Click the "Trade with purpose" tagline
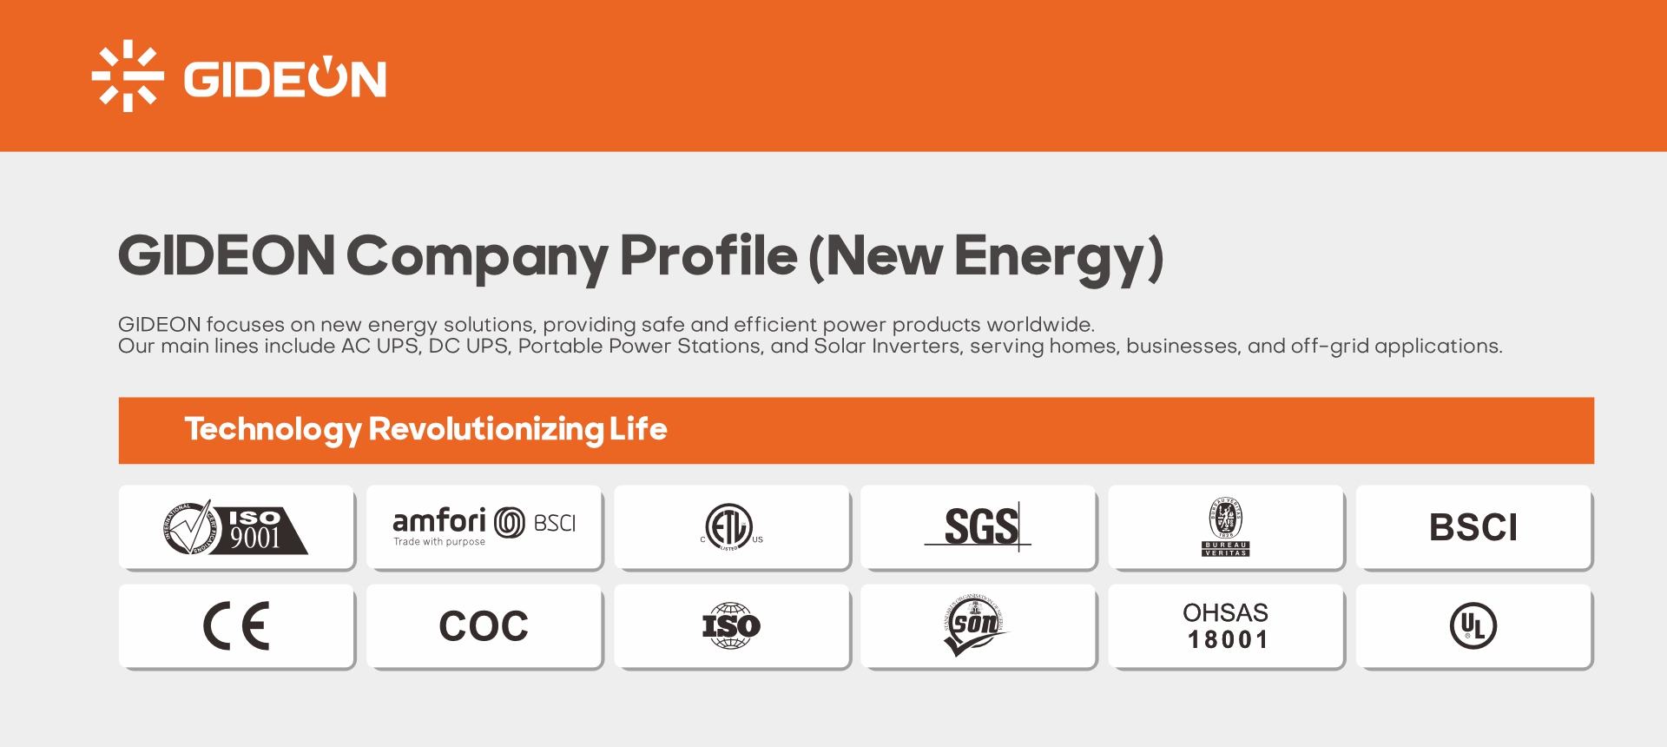 439,542
